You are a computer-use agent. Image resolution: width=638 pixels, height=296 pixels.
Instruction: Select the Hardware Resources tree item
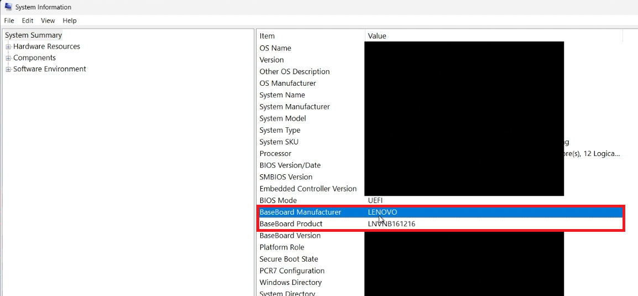click(x=46, y=46)
